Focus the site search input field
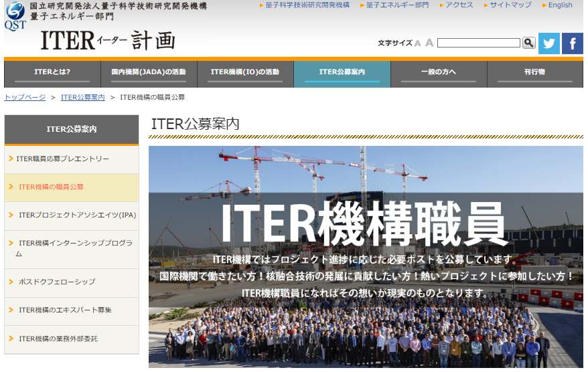588x372 pixels. 478,43
